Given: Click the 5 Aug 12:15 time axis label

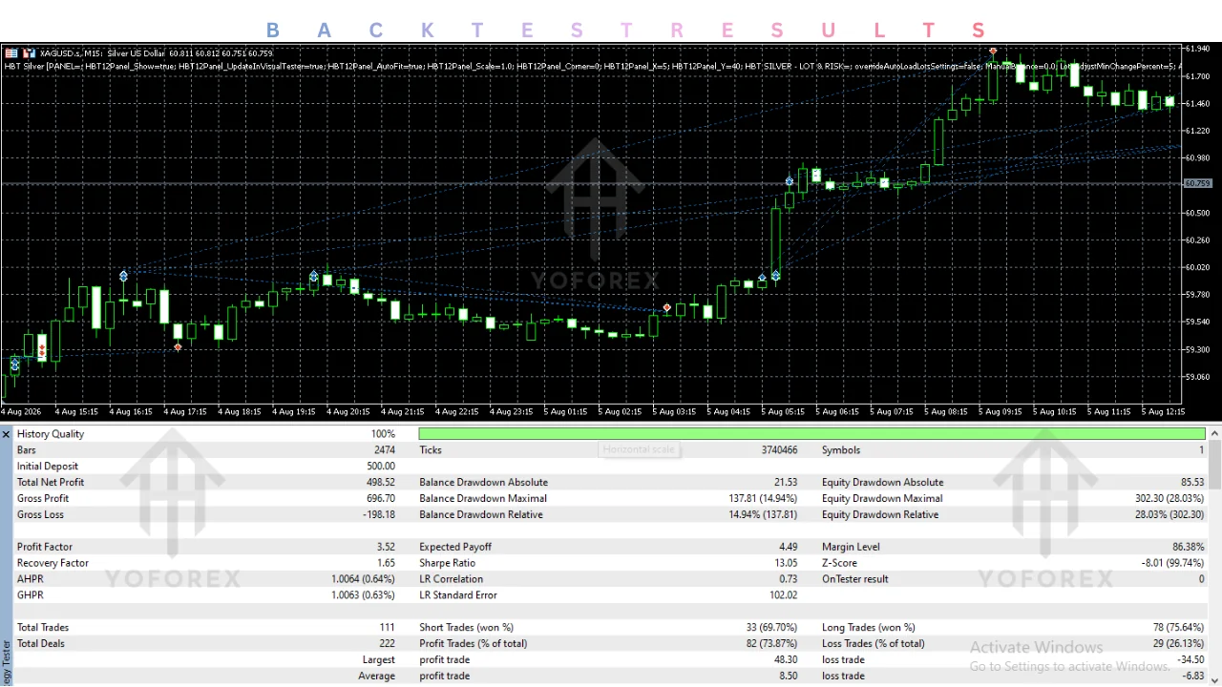Looking at the screenshot, I should click(1164, 412).
